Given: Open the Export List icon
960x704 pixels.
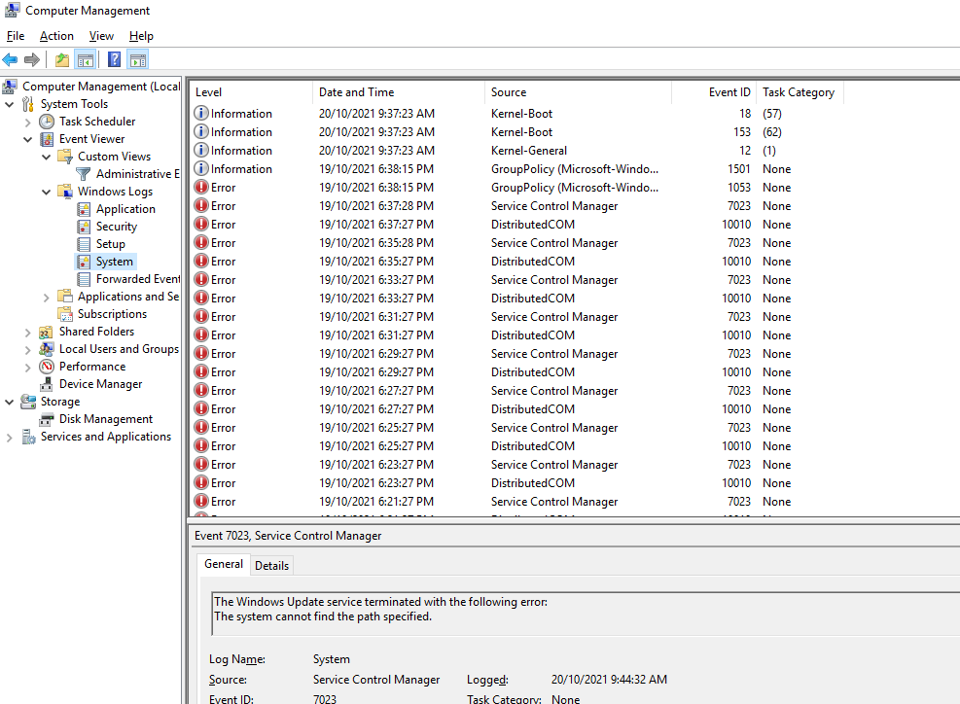Looking at the screenshot, I should (x=62, y=58).
